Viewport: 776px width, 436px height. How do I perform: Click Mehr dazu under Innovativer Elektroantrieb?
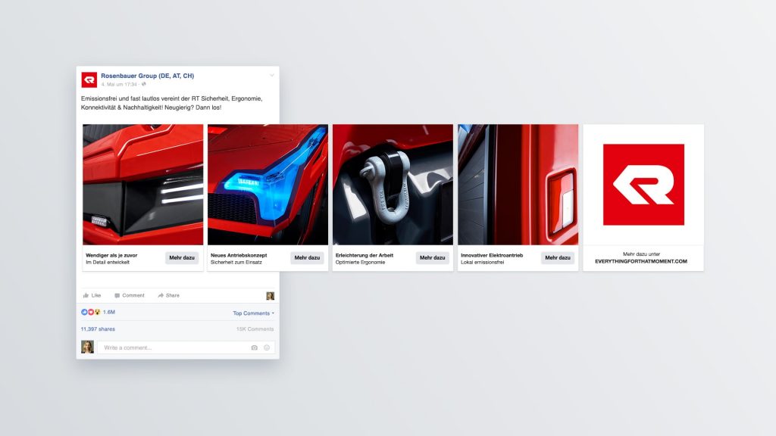point(557,257)
